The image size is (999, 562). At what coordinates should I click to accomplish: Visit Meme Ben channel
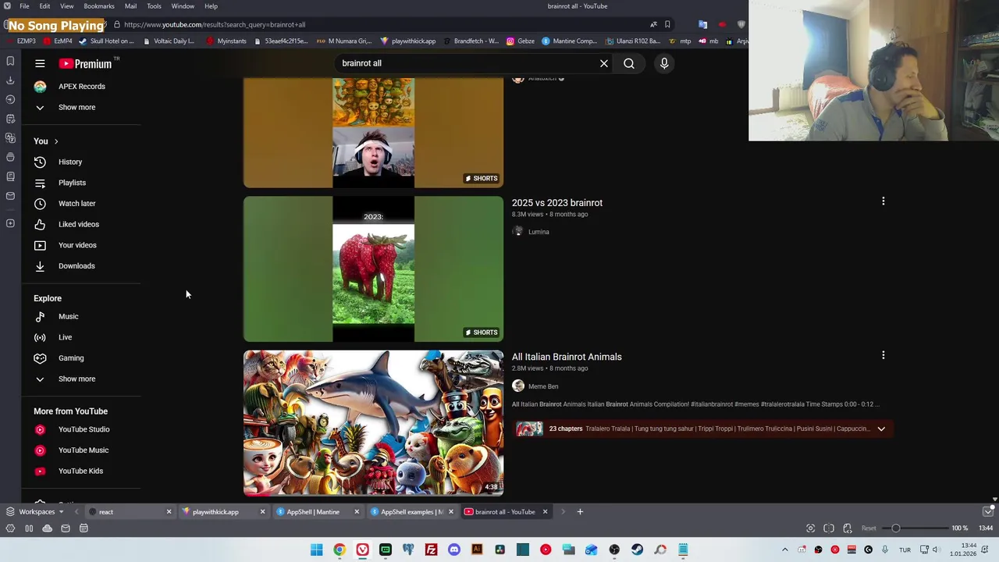tap(543, 386)
